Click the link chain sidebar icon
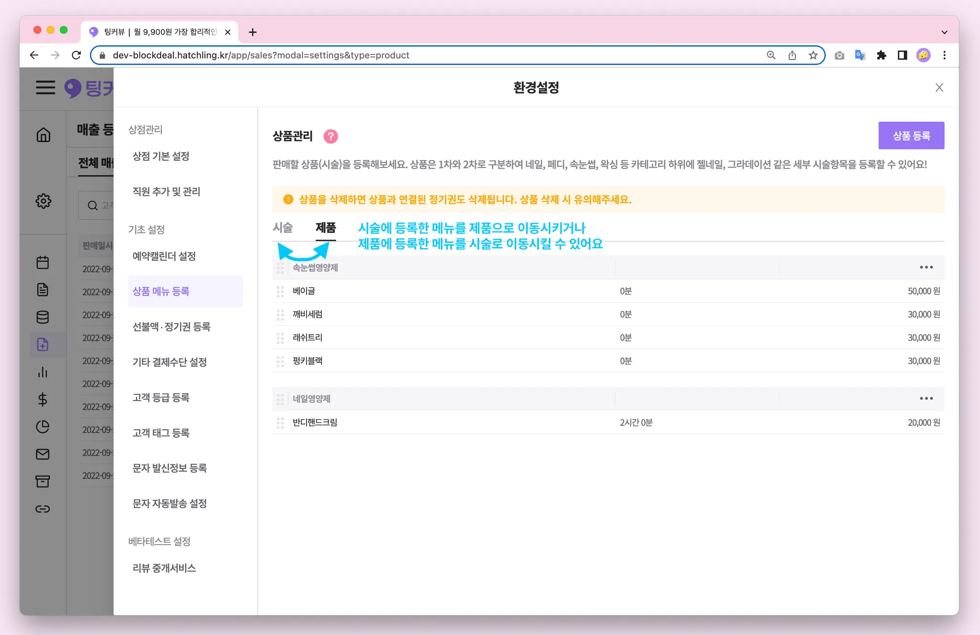Screen dimensions: 980x635 (x=43, y=509)
